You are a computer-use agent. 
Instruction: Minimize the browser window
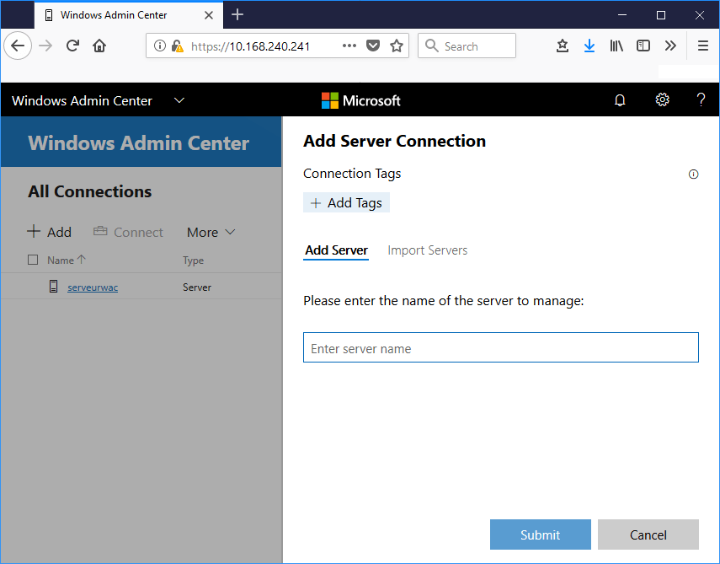[x=622, y=14]
